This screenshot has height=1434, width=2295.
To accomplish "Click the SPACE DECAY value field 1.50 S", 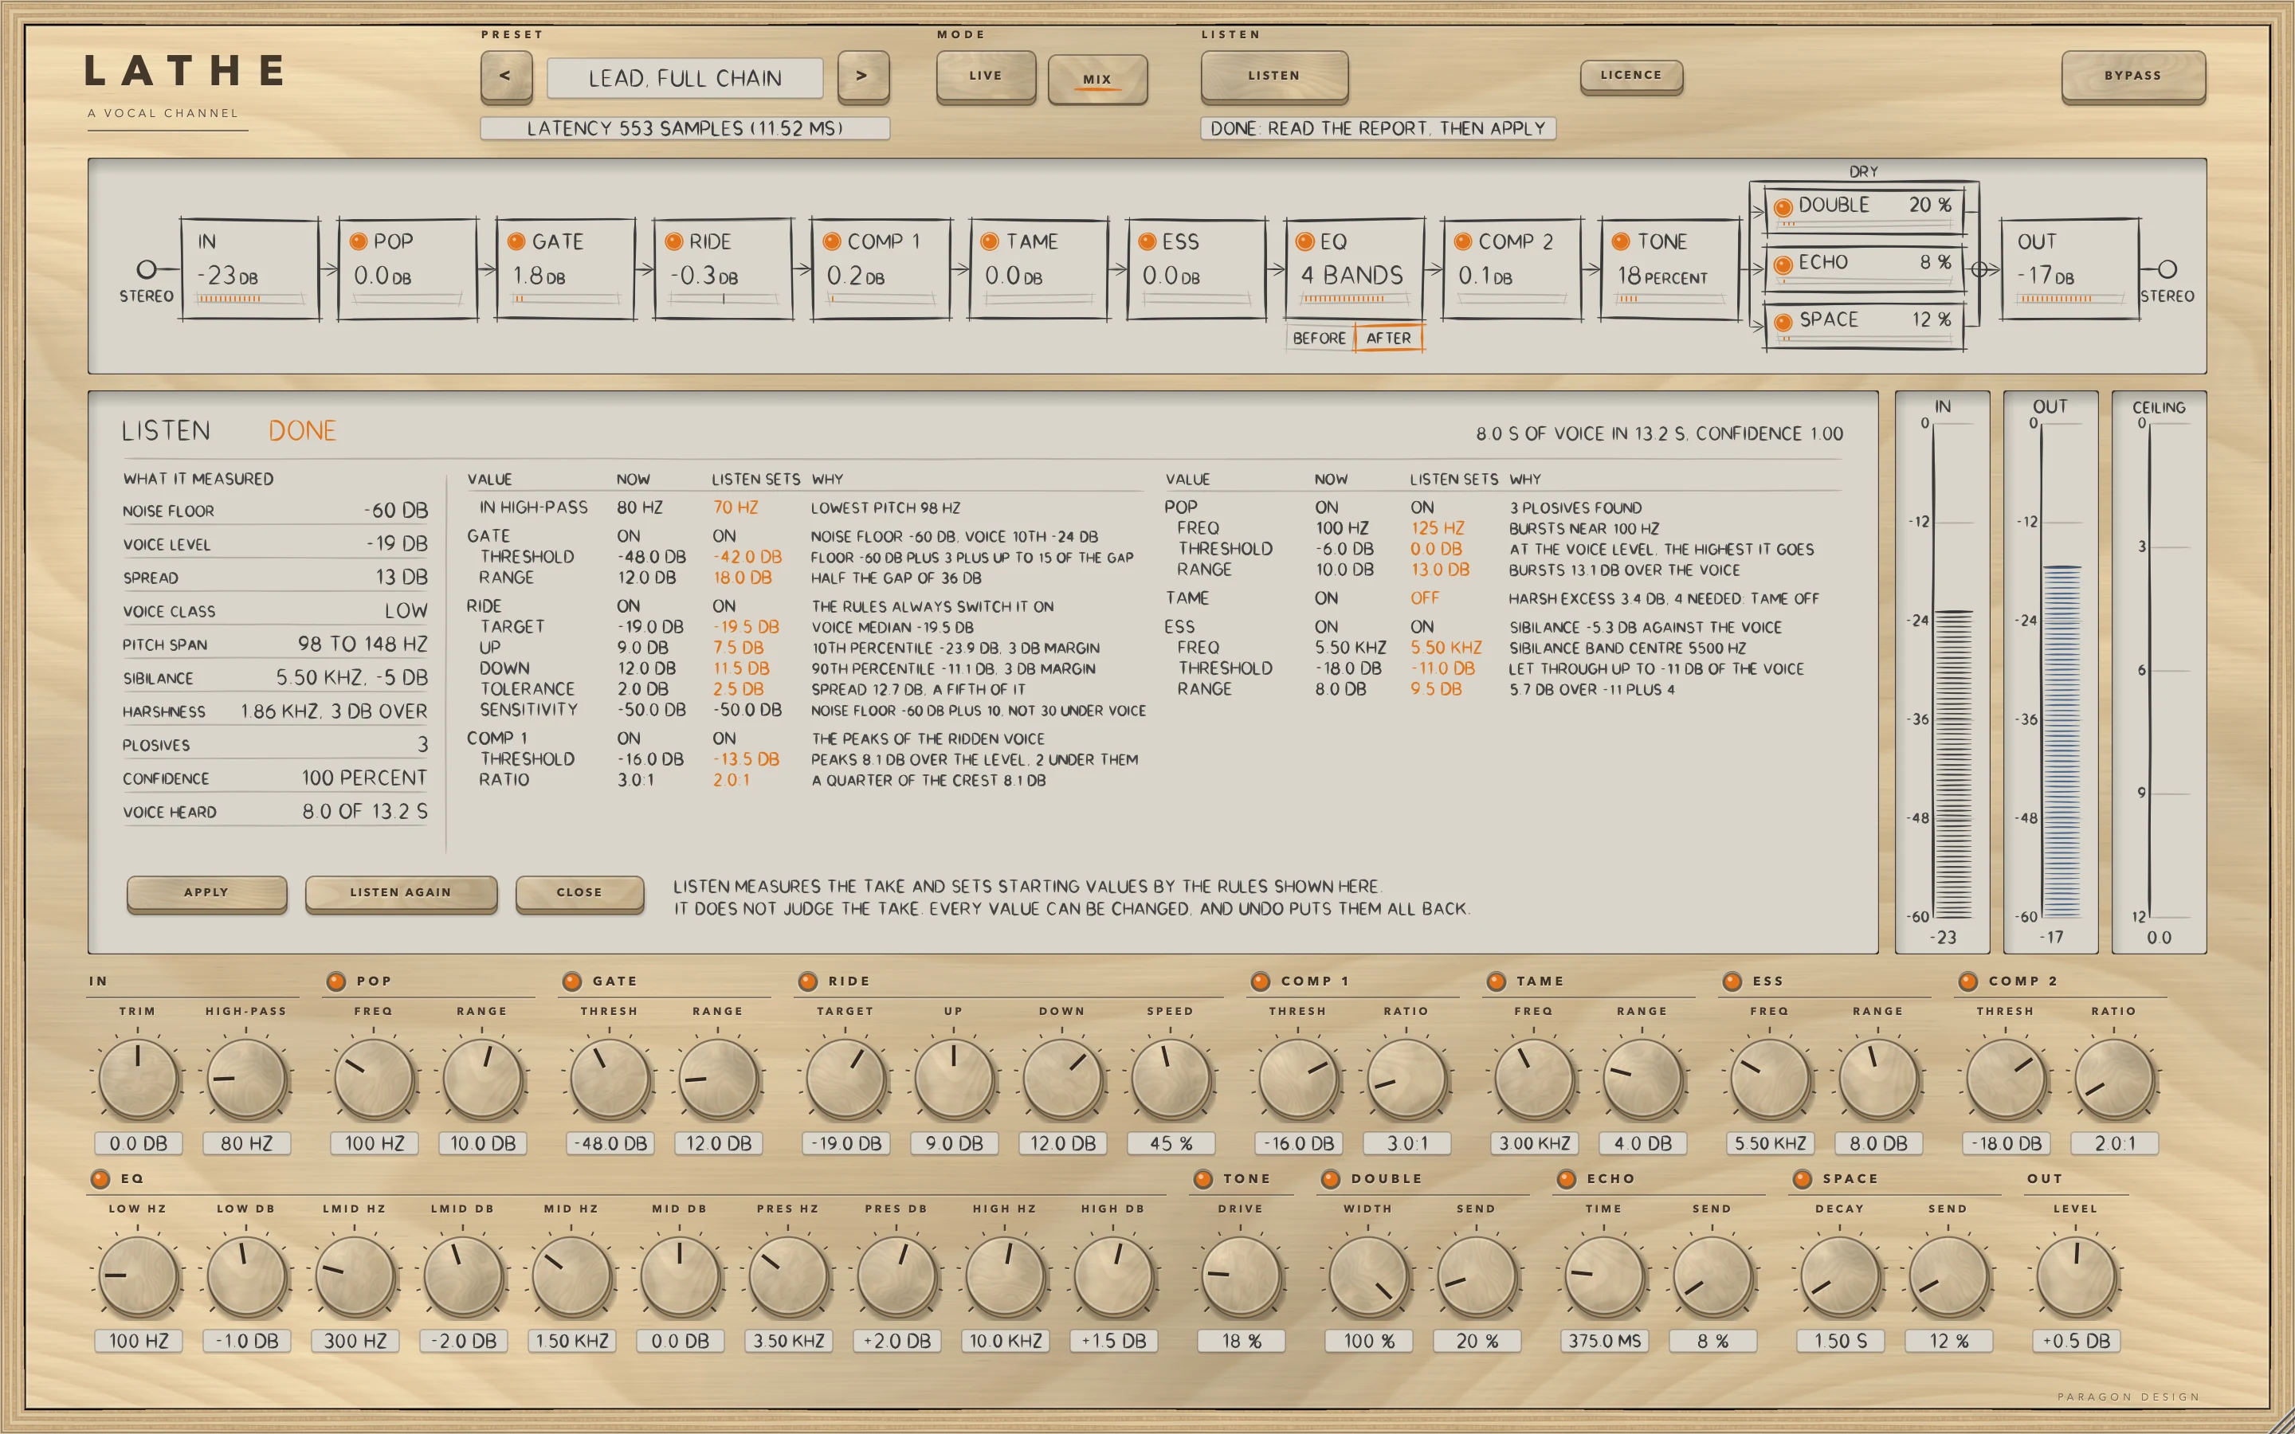I will (x=1841, y=1341).
